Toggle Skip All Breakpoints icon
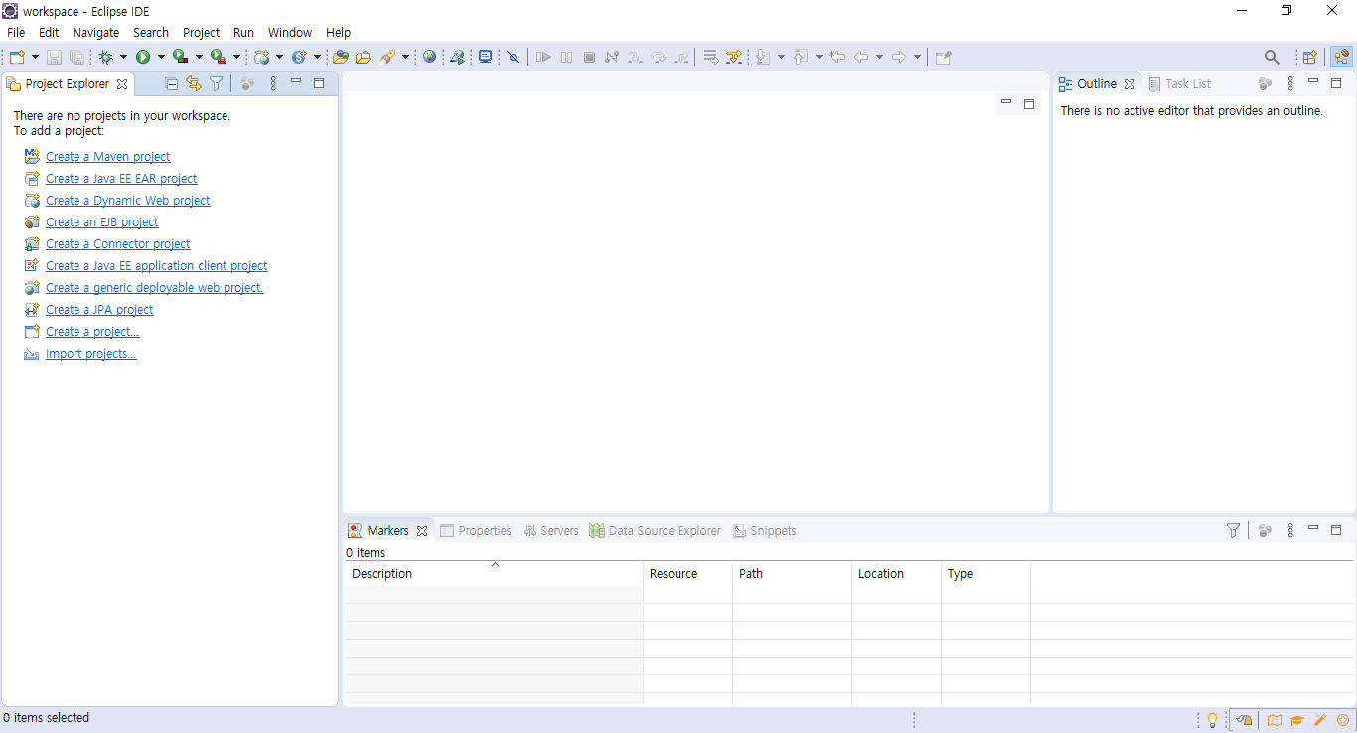 pyautogui.click(x=513, y=58)
